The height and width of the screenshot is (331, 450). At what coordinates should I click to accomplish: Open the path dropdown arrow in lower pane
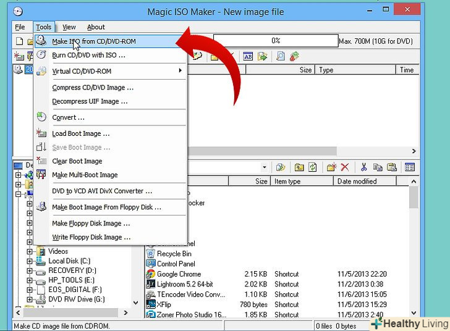265,167
